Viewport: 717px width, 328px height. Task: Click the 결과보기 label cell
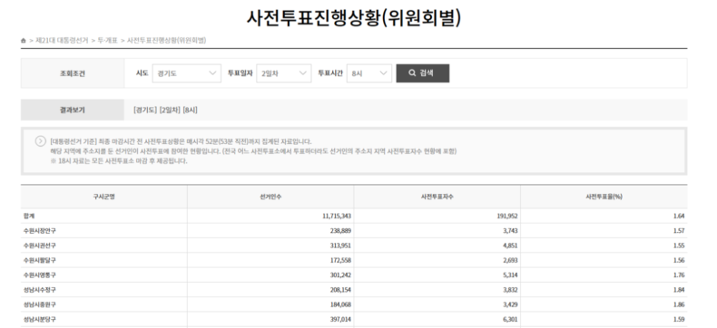[x=73, y=110]
